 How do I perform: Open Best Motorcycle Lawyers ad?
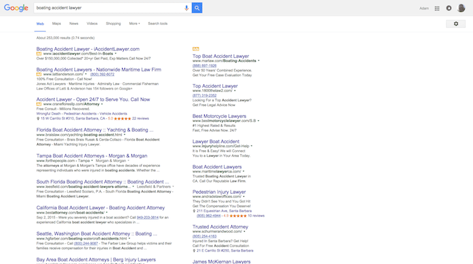point(219,116)
